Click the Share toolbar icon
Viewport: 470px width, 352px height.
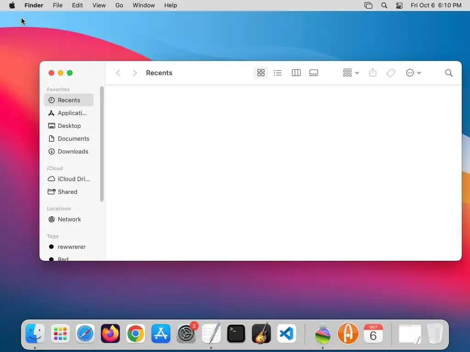[x=373, y=73]
